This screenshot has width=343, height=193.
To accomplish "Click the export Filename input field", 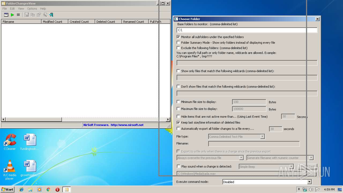I will tap(254, 144).
